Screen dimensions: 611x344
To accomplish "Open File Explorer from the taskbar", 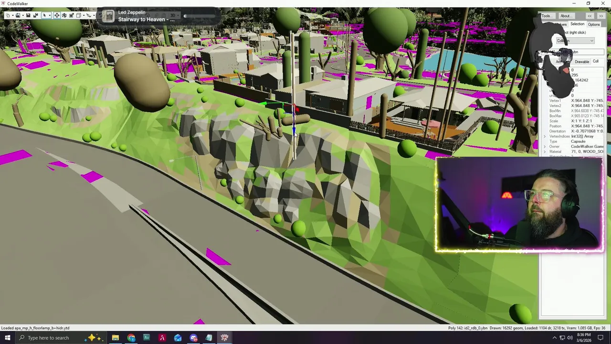I will coord(115,338).
